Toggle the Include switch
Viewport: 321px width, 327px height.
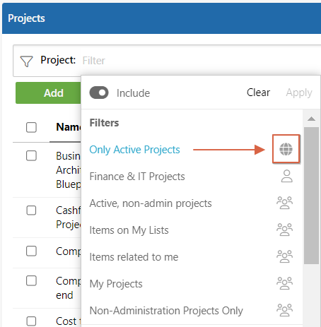[x=99, y=93]
